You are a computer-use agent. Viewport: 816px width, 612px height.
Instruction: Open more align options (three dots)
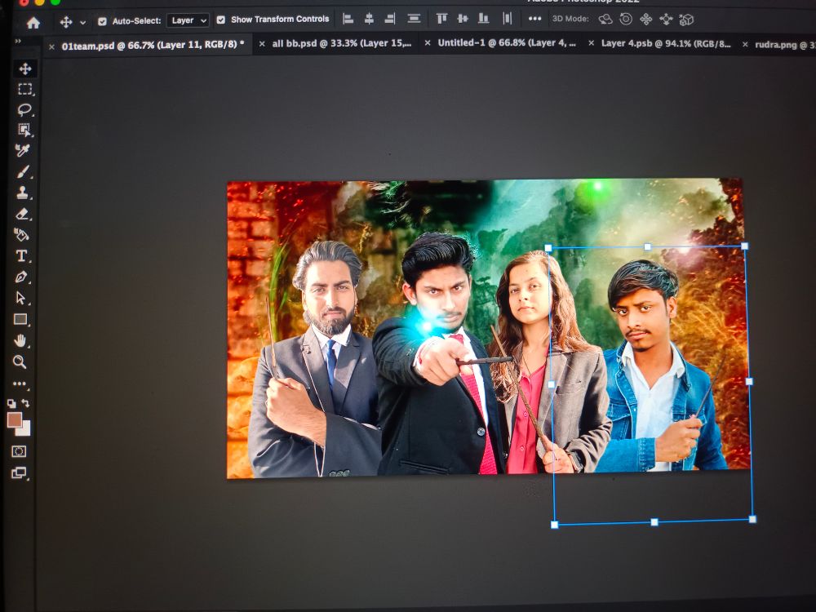[534, 19]
